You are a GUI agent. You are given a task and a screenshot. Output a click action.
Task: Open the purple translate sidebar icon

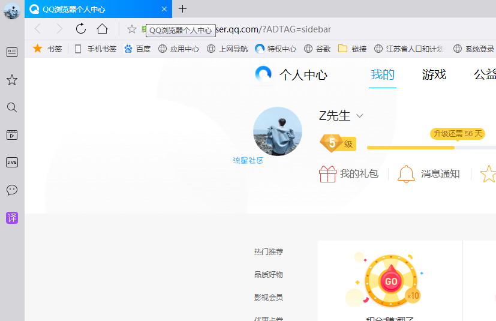(x=12, y=218)
